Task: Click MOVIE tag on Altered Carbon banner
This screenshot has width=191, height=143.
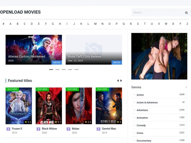Action: 57,63
